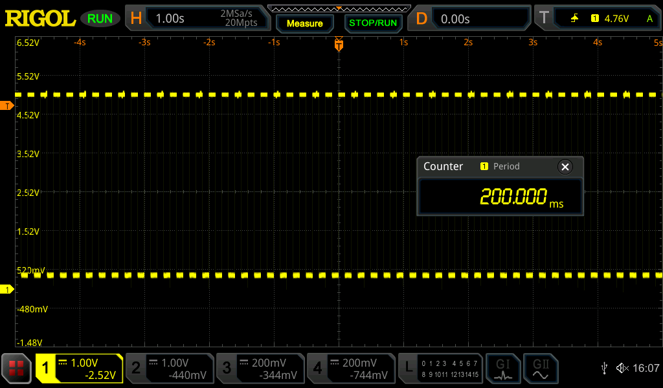Viewport: 663px width, 388px height.
Task: Click the 16:07 clock
Action: coord(646,368)
